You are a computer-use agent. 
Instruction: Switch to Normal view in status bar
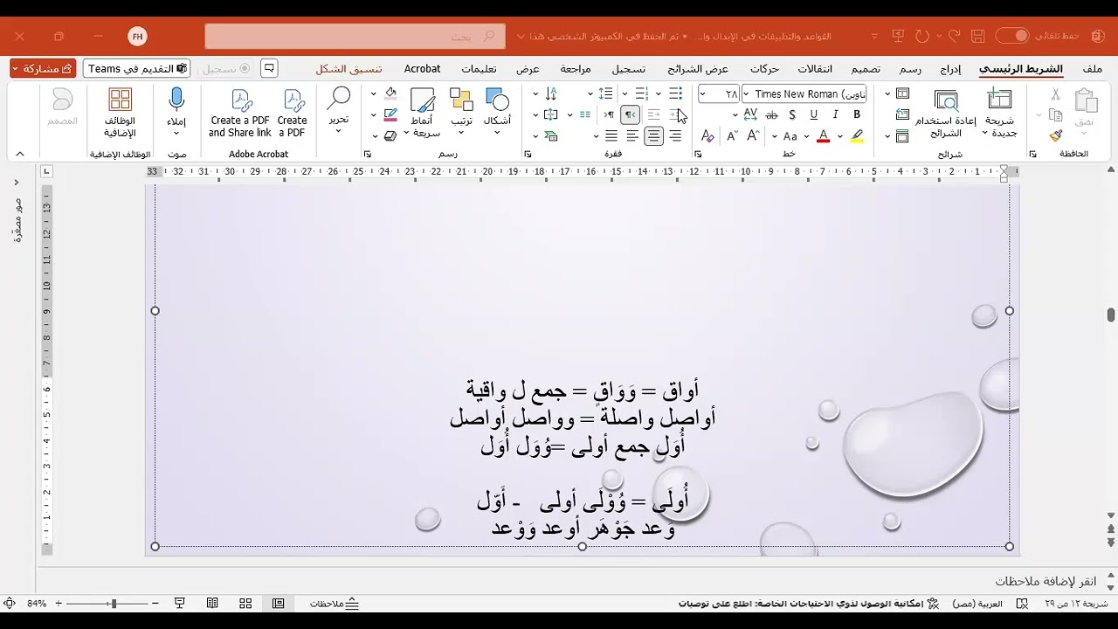[x=278, y=604]
